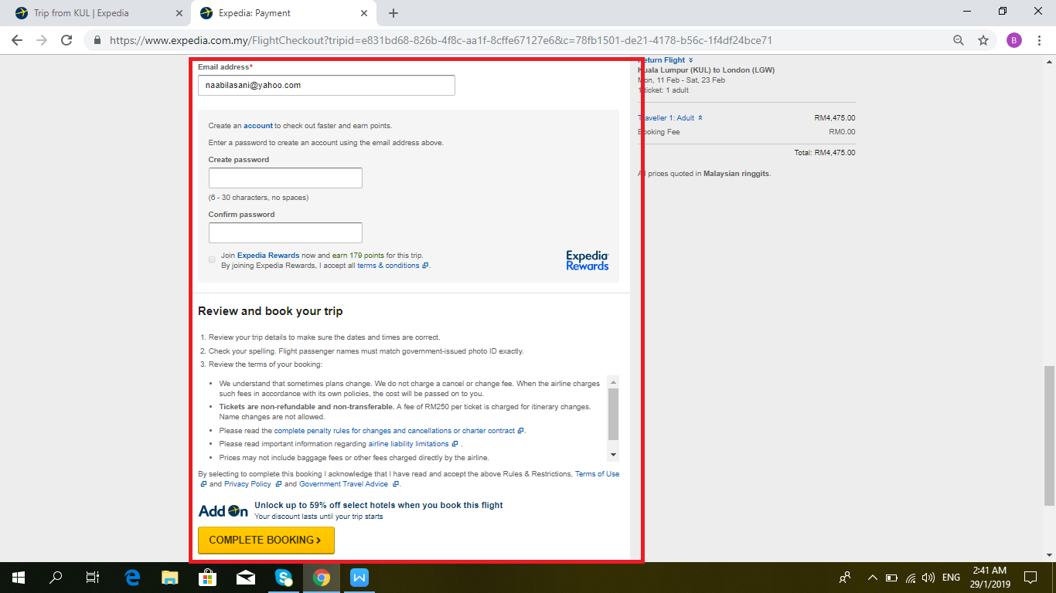
Task: Click the browser back arrow
Action: coord(17,40)
